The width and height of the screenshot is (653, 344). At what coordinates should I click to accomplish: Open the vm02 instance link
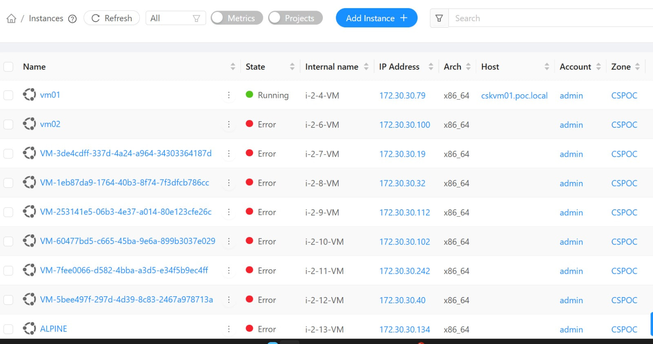coord(50,124)
